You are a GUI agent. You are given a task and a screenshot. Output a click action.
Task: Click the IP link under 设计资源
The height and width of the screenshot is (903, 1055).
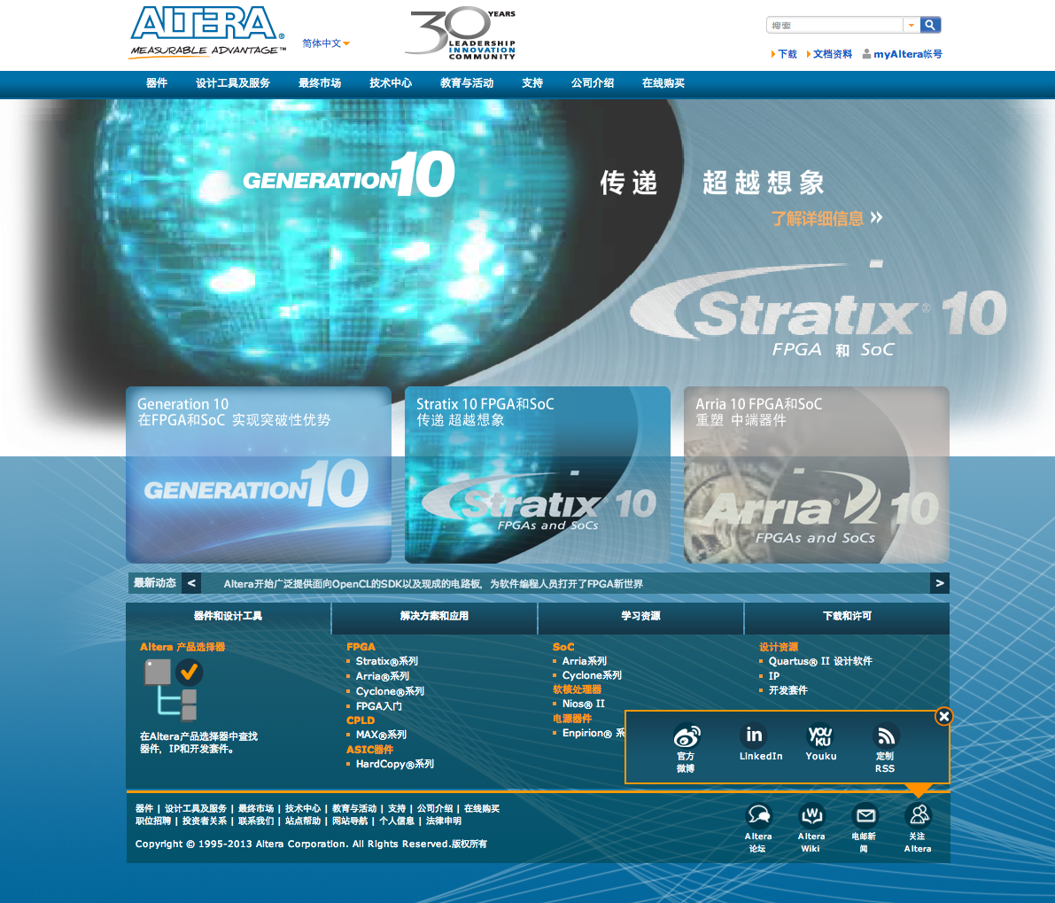coord(774,675)
